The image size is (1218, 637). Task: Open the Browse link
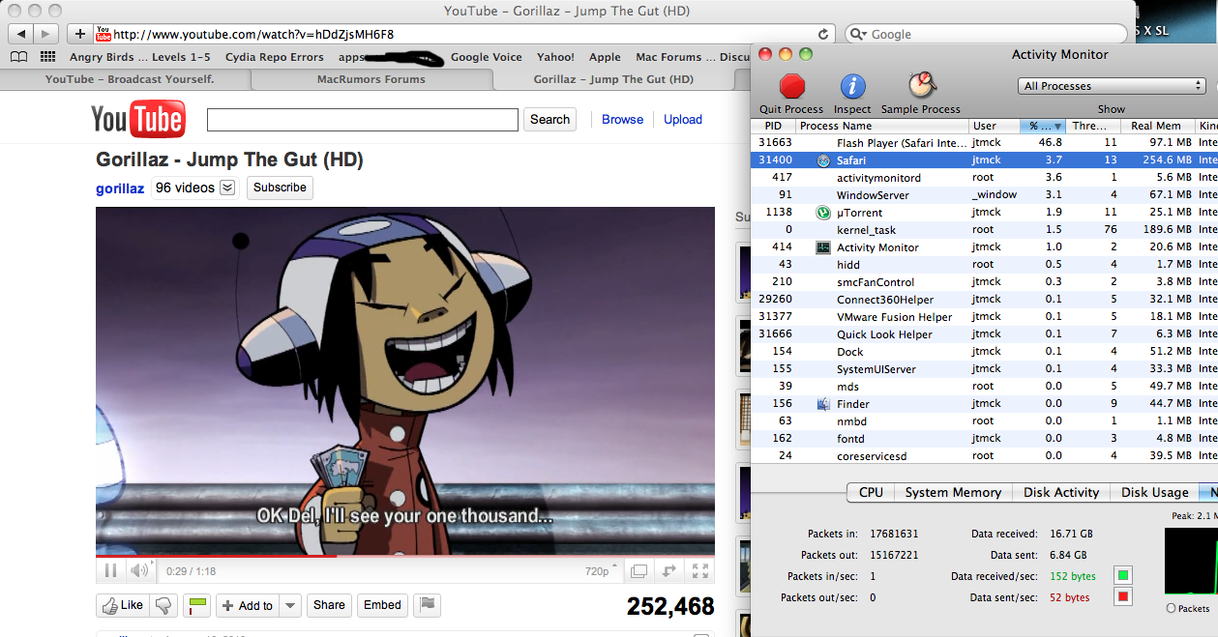[622, 120]
